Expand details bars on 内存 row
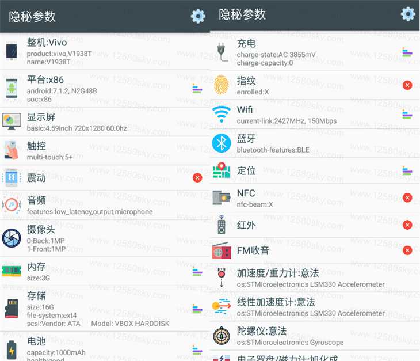Image resolution: width=420 pixels, height=361 pixels. (x=197, y=272)
